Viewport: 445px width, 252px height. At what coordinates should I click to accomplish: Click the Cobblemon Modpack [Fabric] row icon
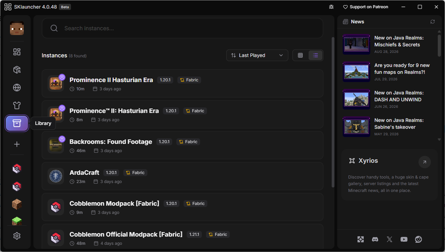coord(56,207)
